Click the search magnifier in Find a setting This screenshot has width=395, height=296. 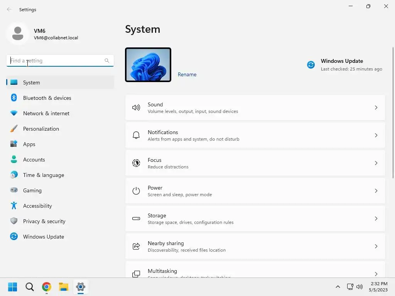(107, 61)
